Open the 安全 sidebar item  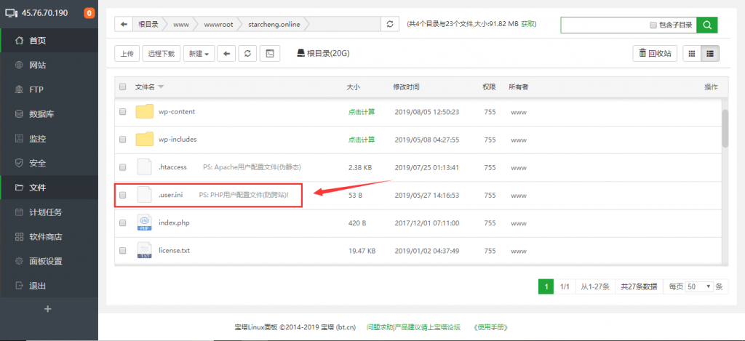tap(49, 164)
